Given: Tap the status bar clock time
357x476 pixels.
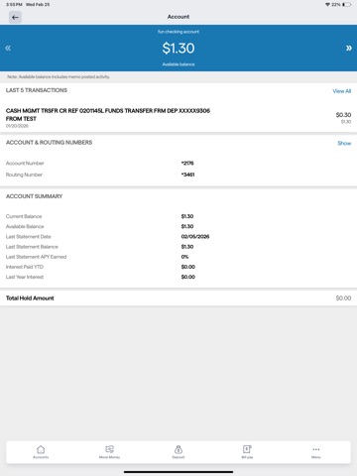Looking at the screenshot, I should click(14, 4).
